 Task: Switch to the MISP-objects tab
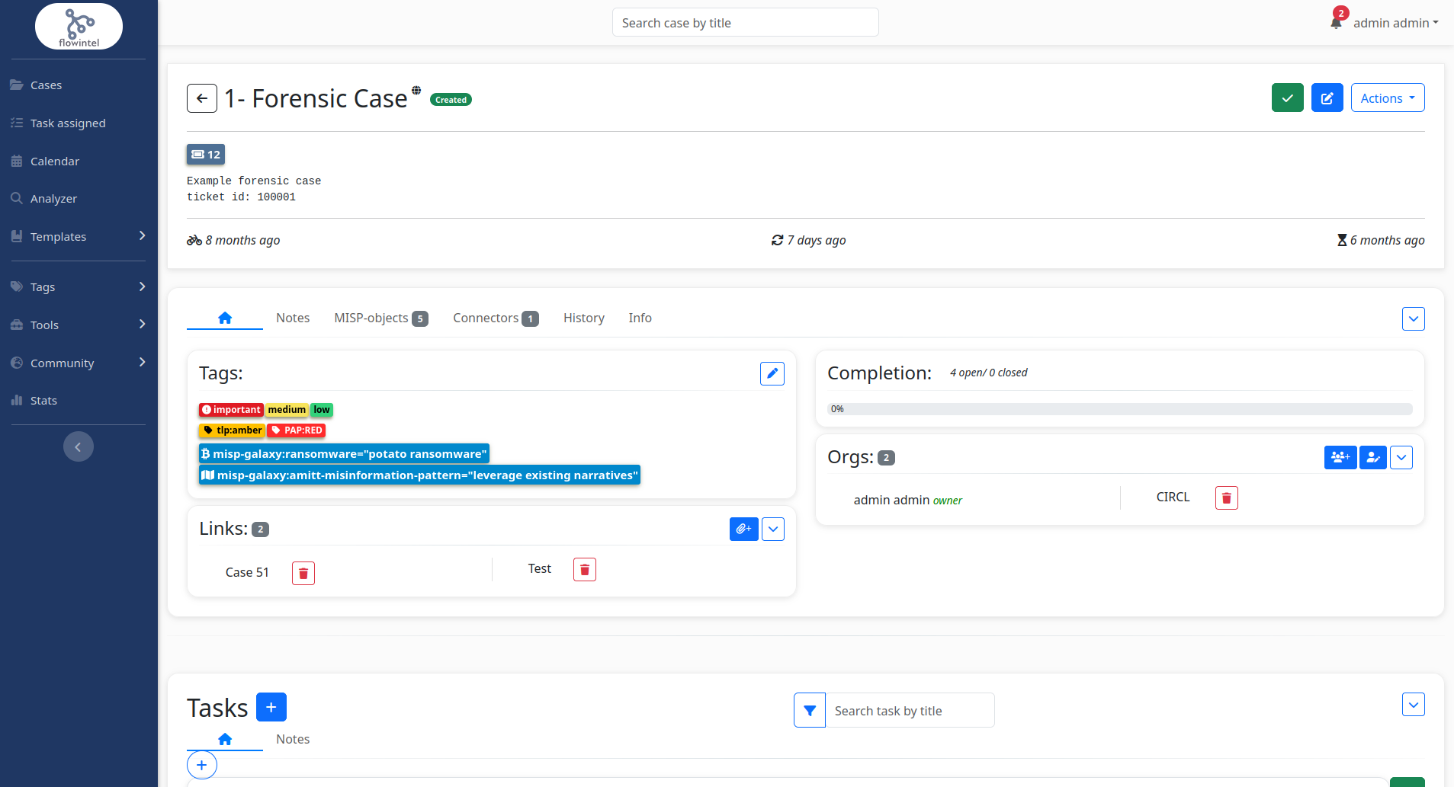(x=371, y=318)
